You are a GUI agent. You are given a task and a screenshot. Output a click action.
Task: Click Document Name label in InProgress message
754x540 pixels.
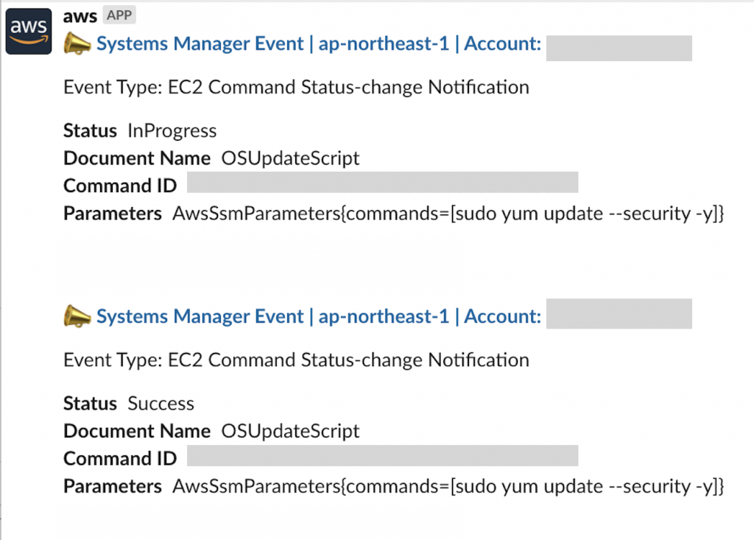[x=137, y=158]
